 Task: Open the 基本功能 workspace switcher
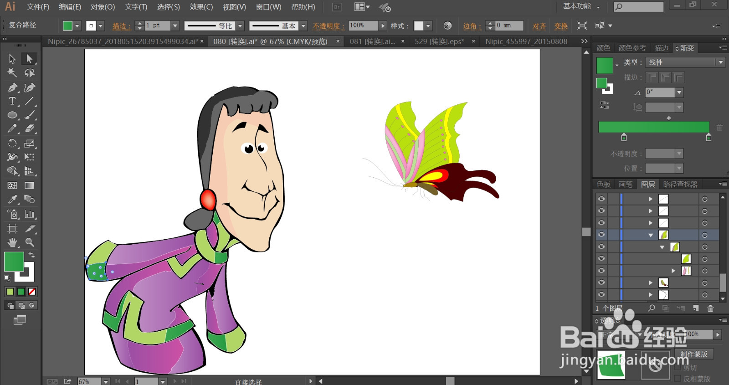click(581, 6)
